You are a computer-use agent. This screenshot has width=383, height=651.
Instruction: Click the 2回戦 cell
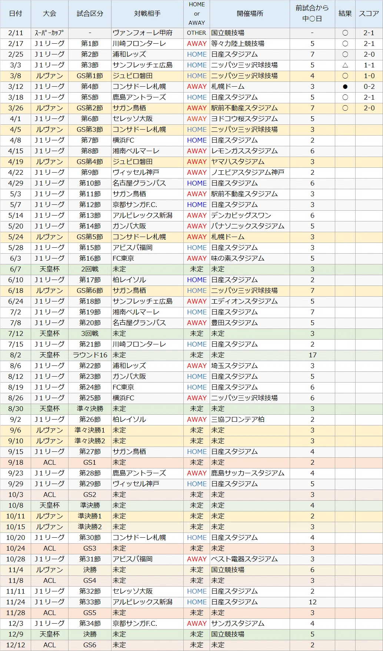(x=90, y=269)
